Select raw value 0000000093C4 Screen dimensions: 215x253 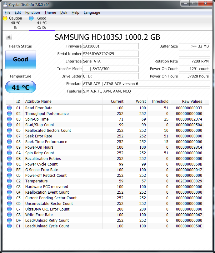[x=189, y=147]
